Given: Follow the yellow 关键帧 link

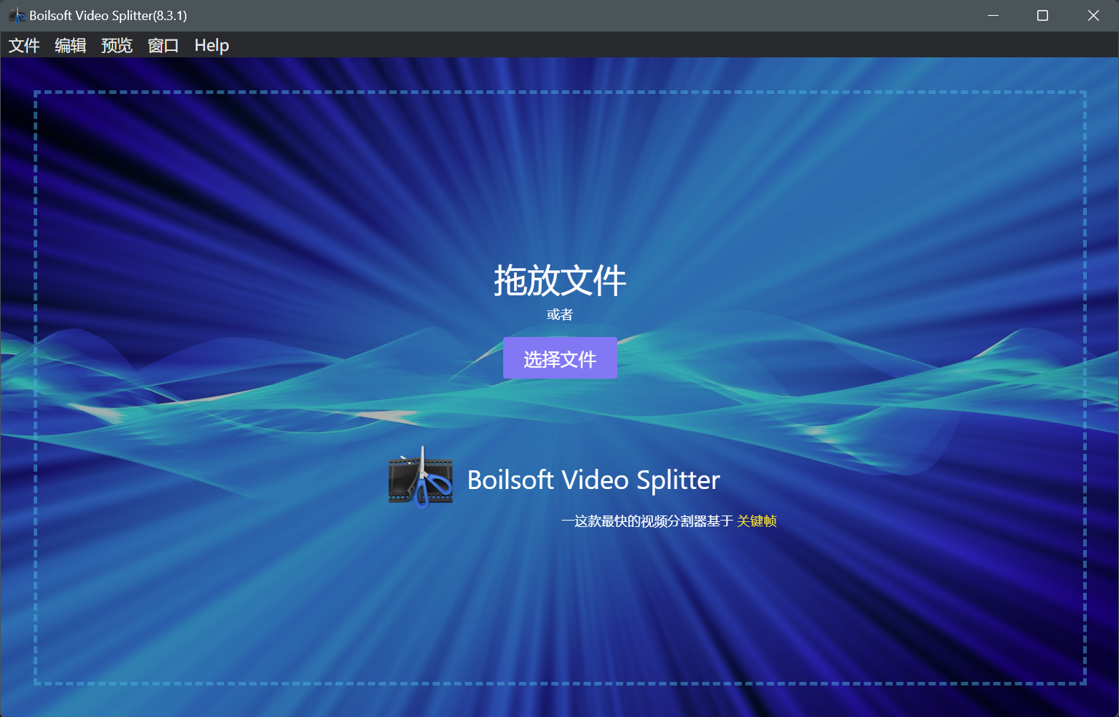Looking at the screenshot, I should point(756,521).
